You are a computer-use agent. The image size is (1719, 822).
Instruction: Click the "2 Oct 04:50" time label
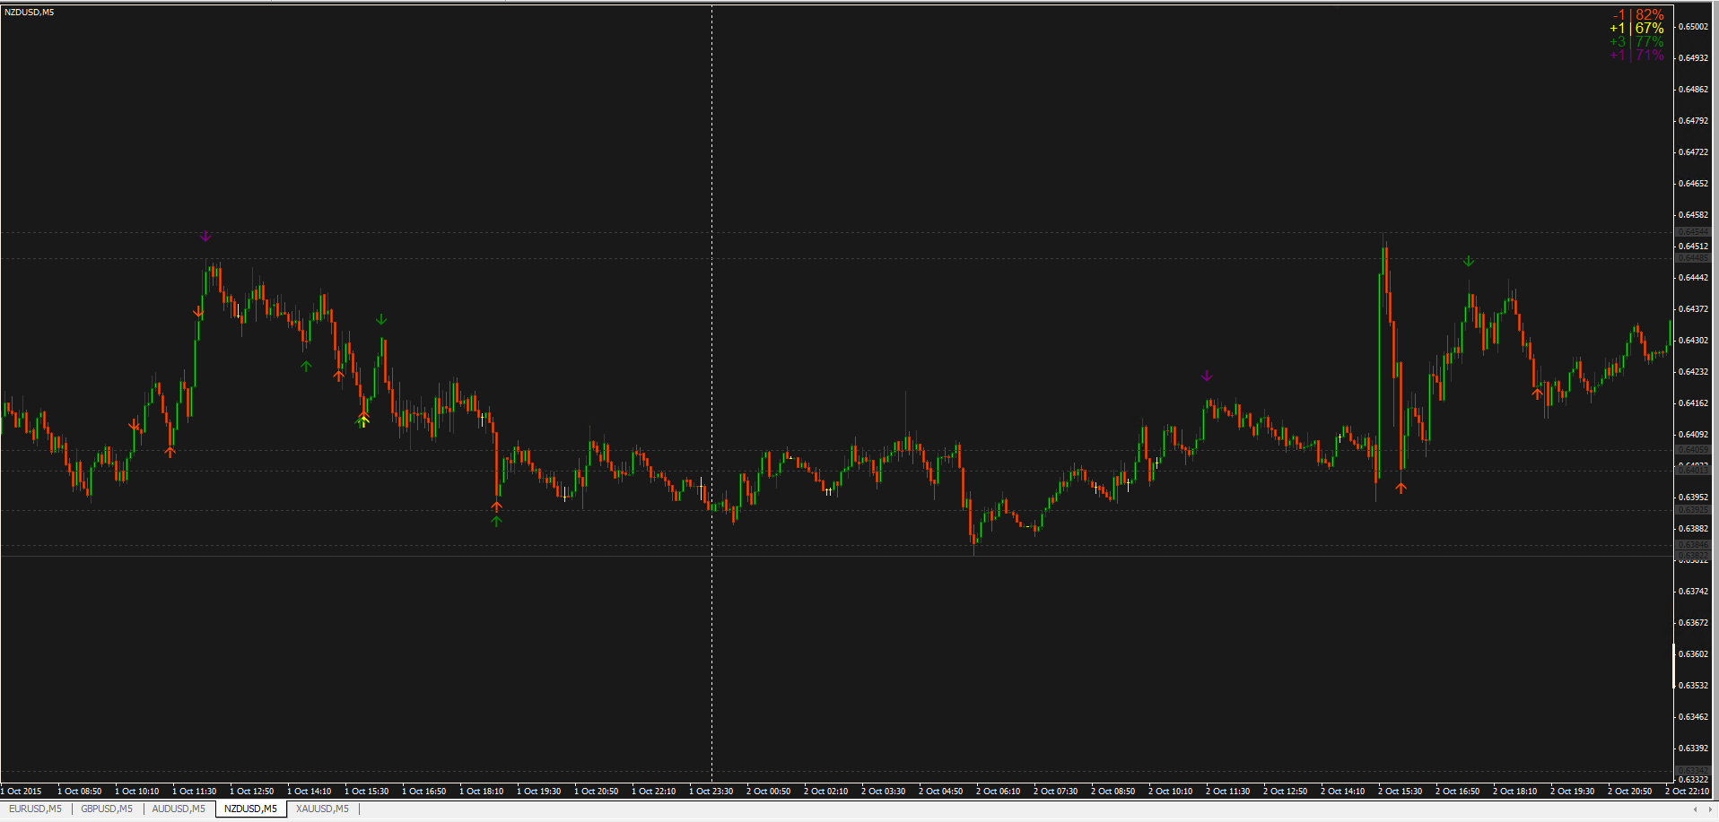pos(941,792)
